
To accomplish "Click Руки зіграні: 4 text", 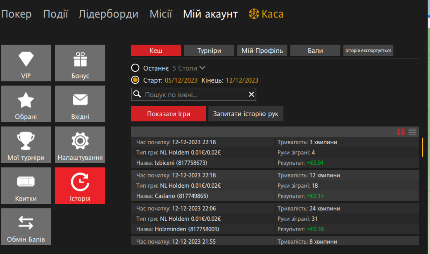I will [296, 152].
